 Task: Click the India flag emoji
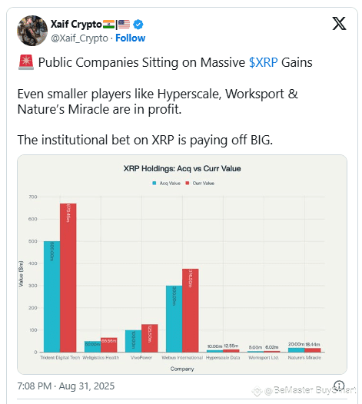click(108, 25)
